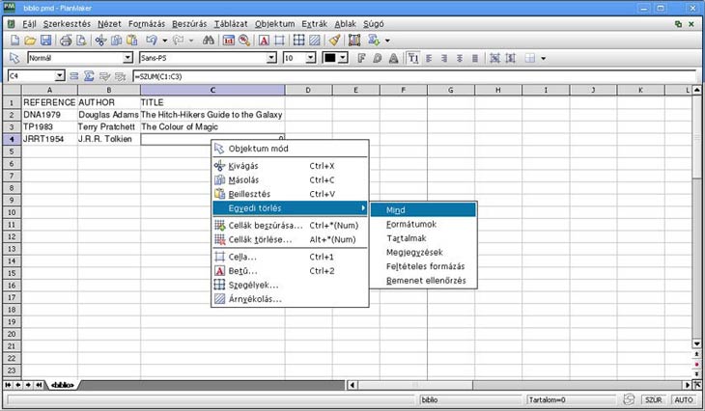This screenshot has width=705, height=411.
Task: Open the Normál style dropdown
Action: [127, 58]
